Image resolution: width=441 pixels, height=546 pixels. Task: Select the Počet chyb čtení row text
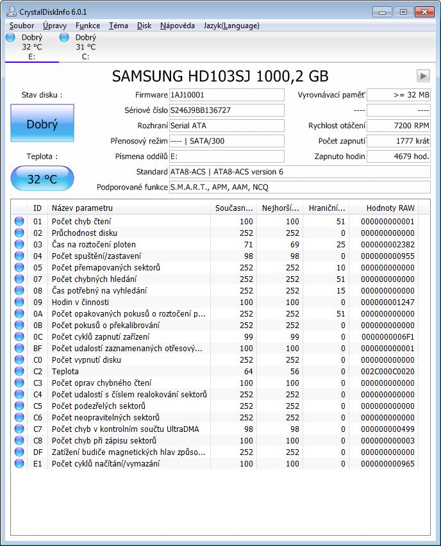tap(81, 221)
